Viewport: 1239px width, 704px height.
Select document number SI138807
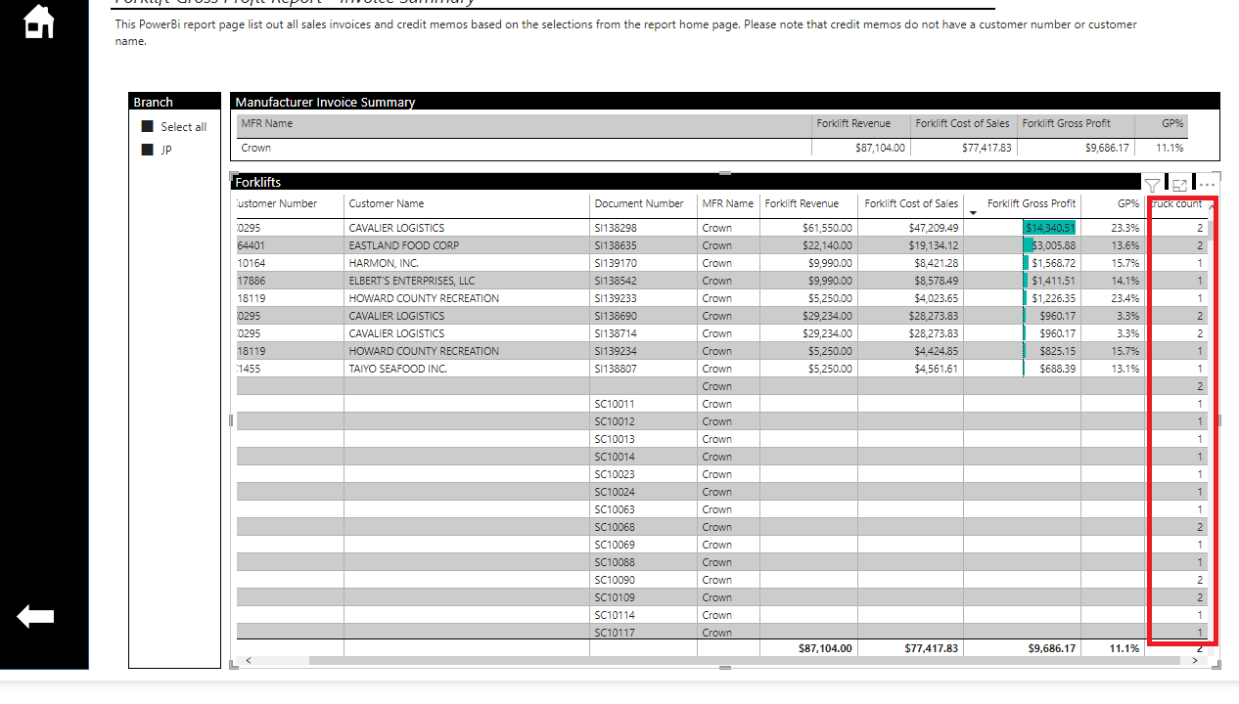(x=615, y=369)
